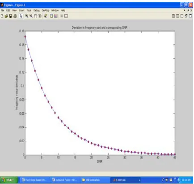
Task: Select the Zoom Out magnifier tool
Action: (x=31, y=16)
